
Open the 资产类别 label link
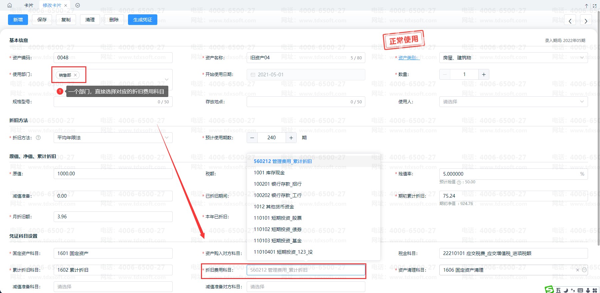point(408,58)
